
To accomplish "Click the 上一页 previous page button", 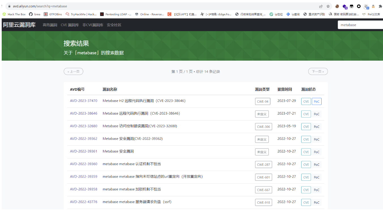I will coord(73,72).
